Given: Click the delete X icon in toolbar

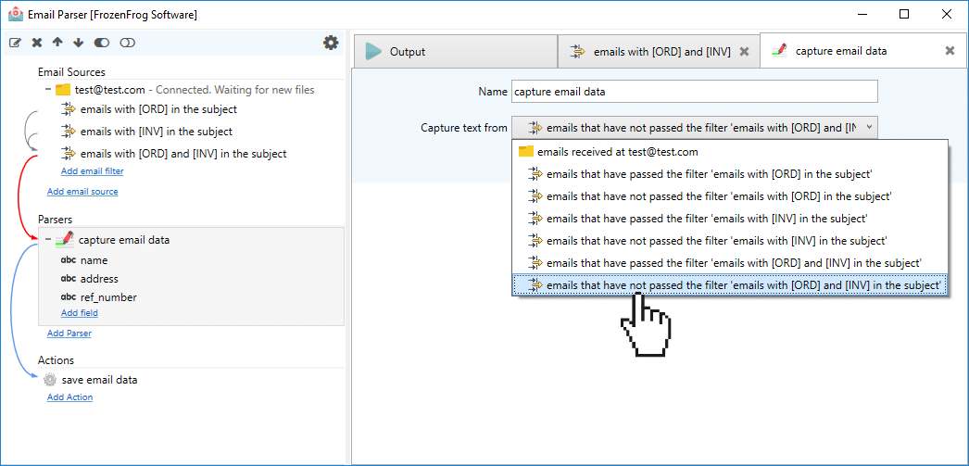Looking at the screenshot, I should pyautogui.click(x=36, y=43).
